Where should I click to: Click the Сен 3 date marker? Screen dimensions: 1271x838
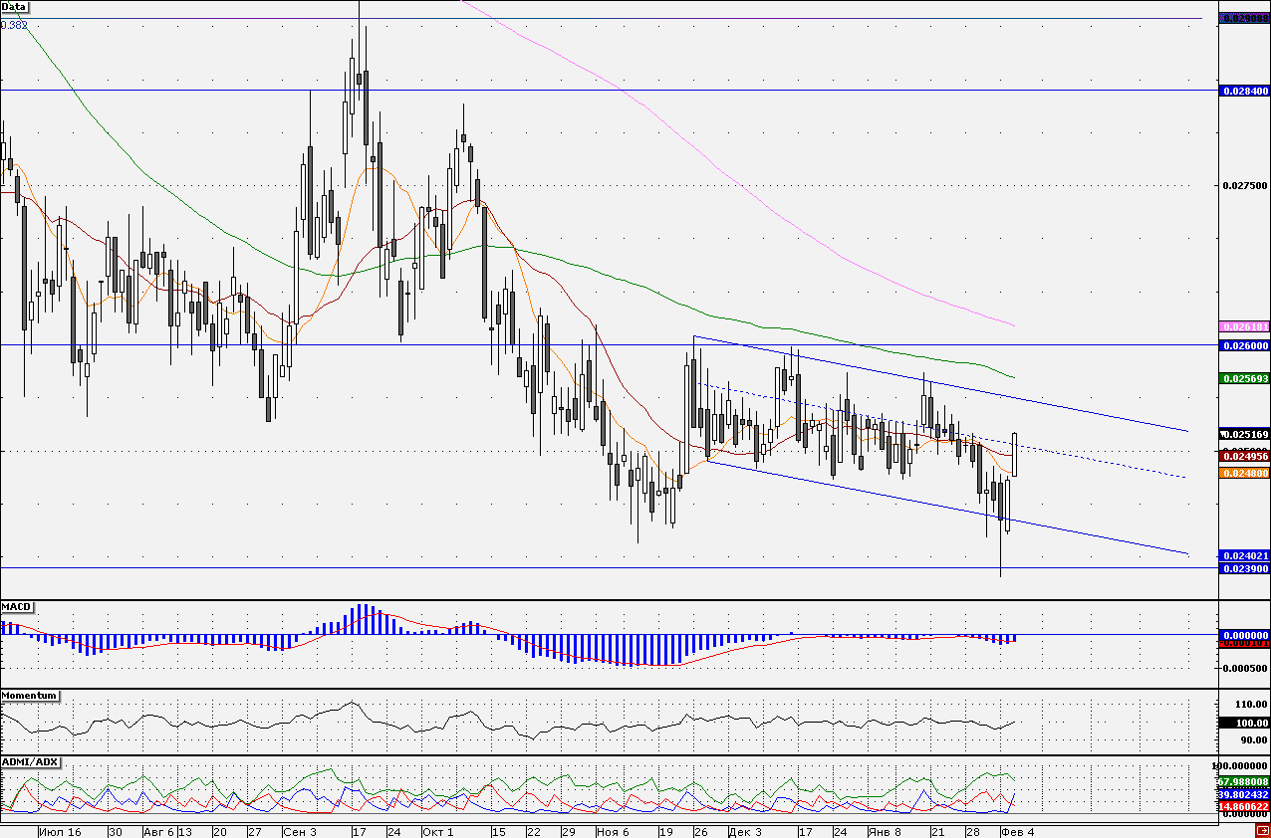coord(299,831)
